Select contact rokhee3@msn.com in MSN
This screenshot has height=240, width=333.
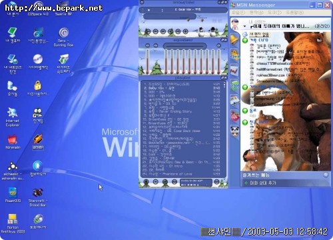[x=279, y=75]
